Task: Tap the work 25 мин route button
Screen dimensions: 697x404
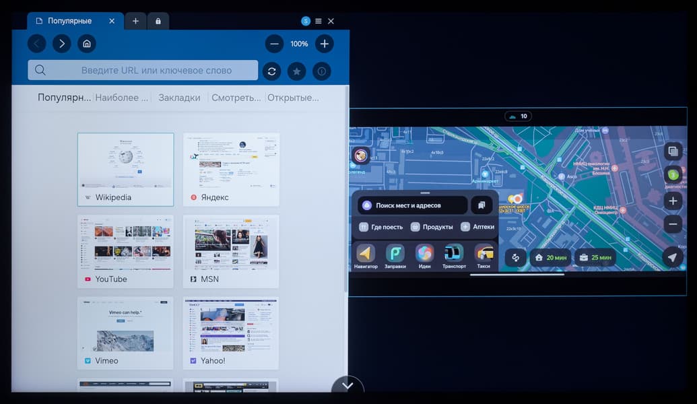Action: coord(596,257)
